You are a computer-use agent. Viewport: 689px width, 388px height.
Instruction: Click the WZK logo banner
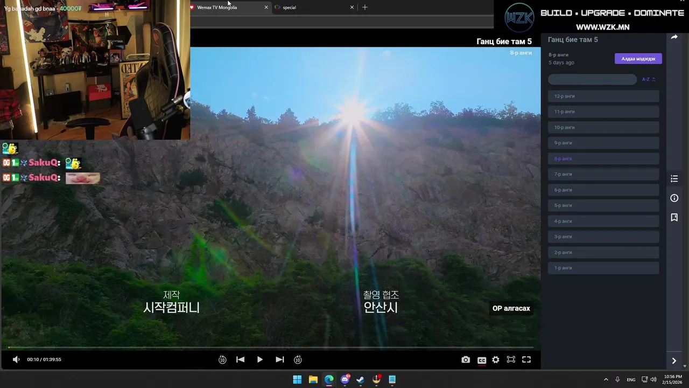click(x=591, y=17)
